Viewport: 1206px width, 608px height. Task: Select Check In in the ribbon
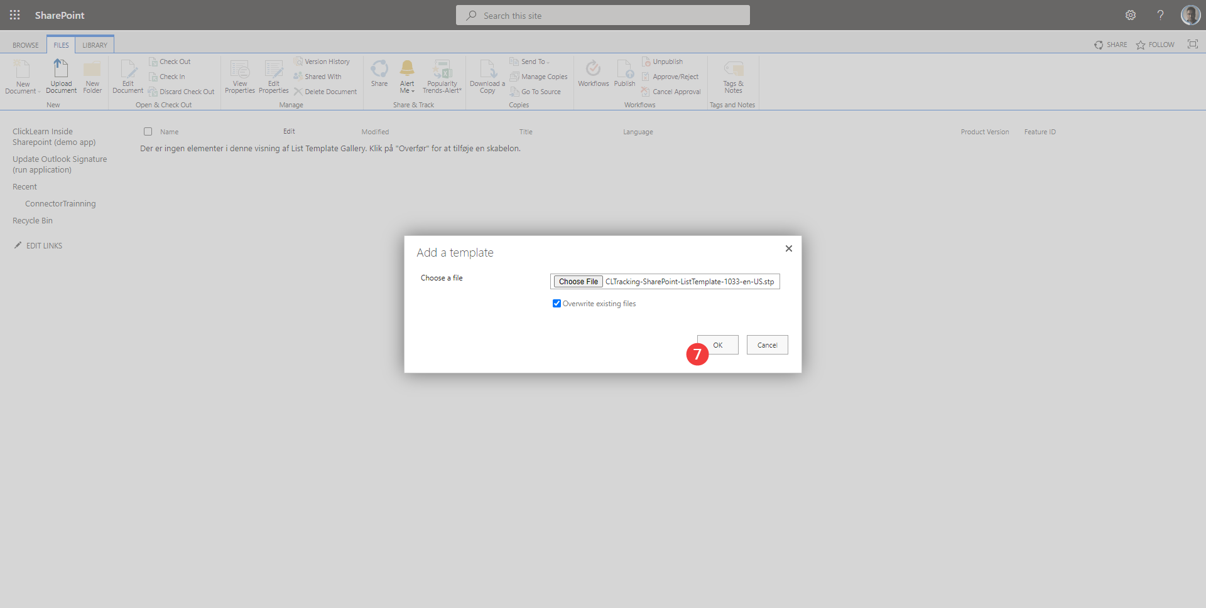tap(167, 77)
